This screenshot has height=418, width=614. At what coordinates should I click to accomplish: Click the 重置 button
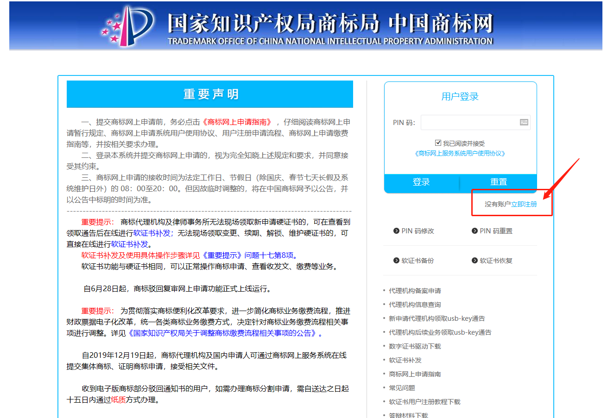[499, 182]
